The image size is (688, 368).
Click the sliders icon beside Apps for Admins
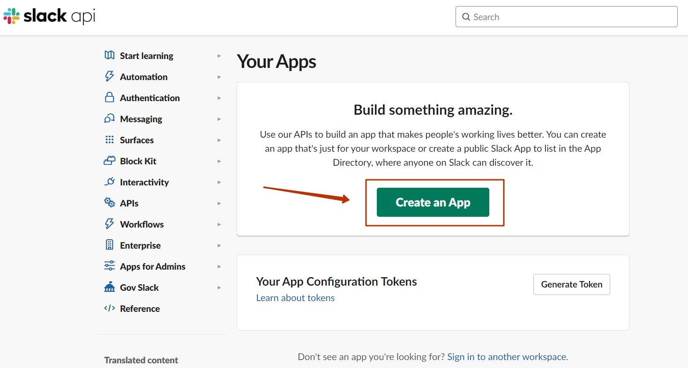(109, 266)
